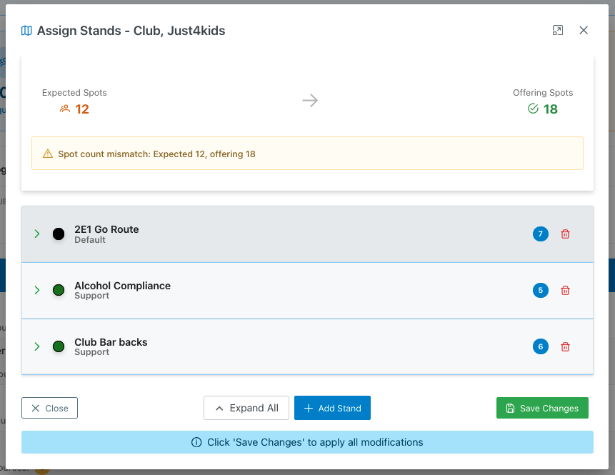Click the green Alcohol Compliance color dot

click(x=59, y=291)
